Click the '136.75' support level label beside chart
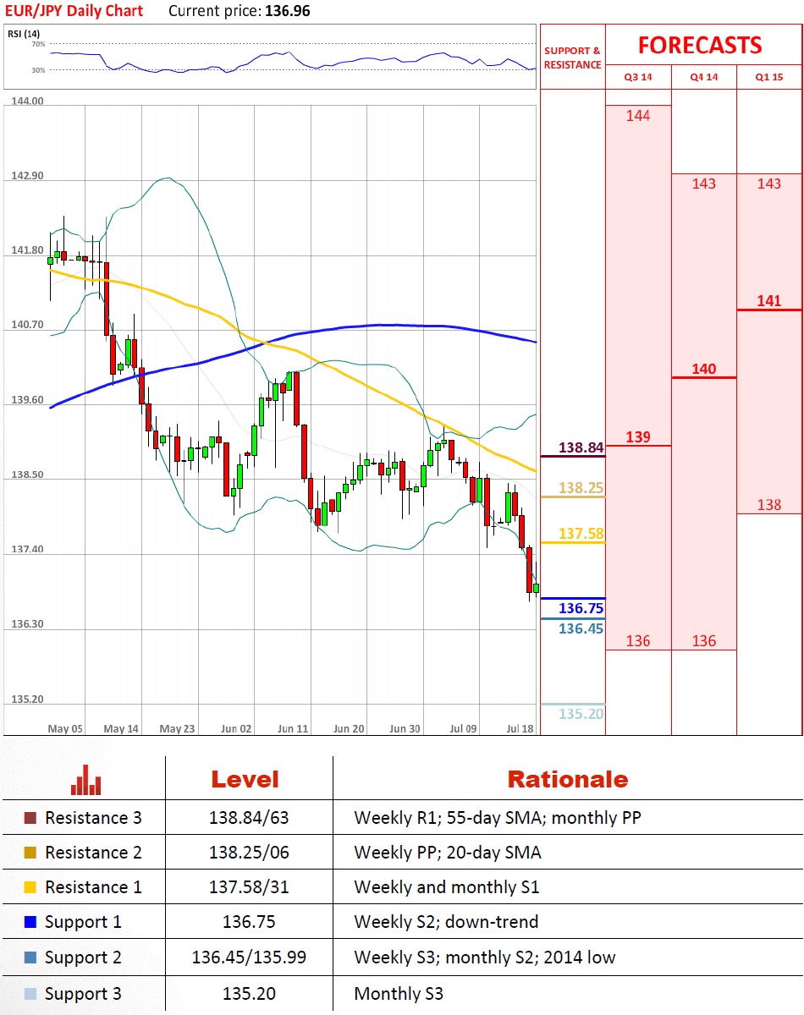This screenshot has height=1015, width=804. tap(581, 608)
